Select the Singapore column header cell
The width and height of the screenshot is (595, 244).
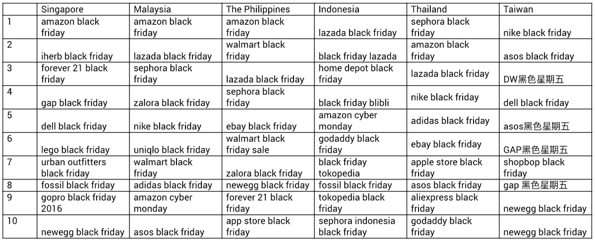(84, 9)
